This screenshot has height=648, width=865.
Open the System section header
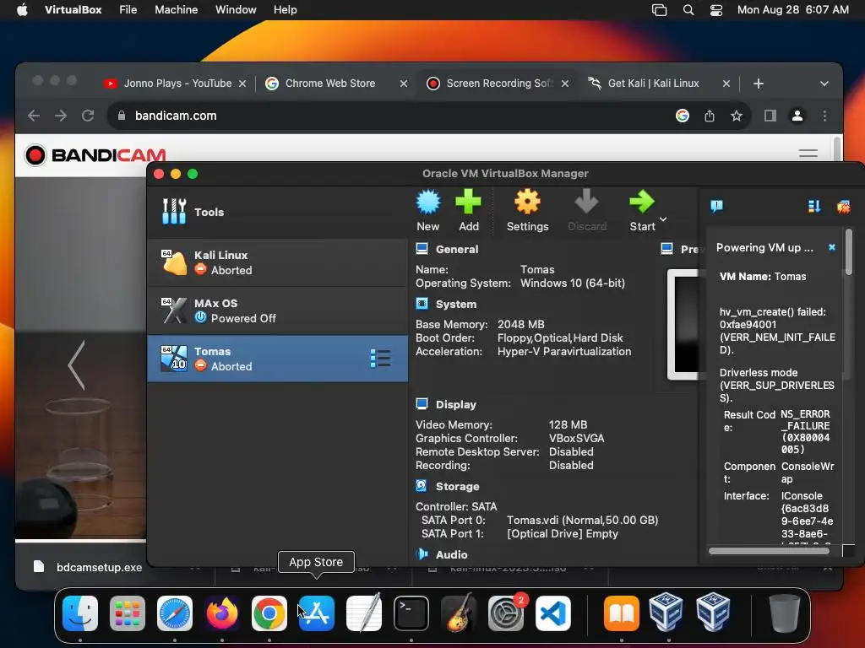pos(455,304)
